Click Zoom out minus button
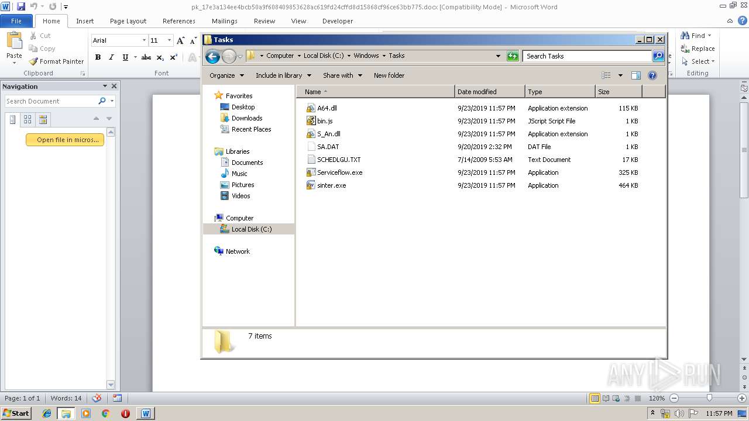 (674, 398)
